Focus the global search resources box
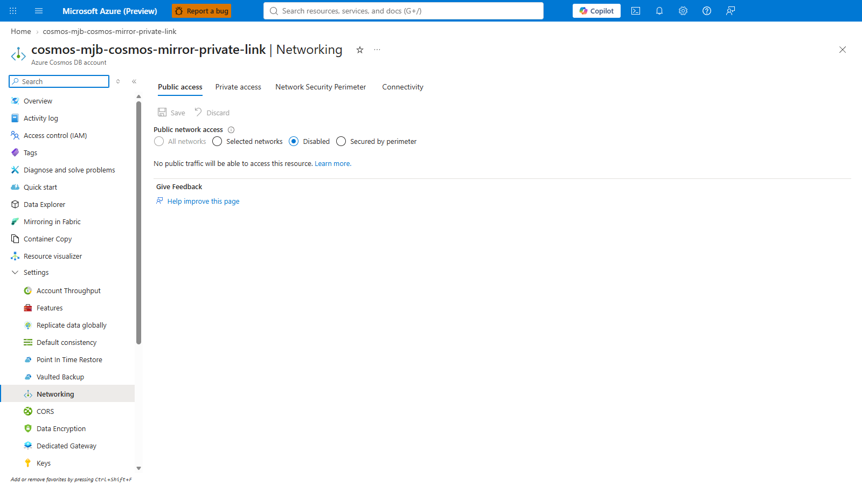Screen dimensions: 862x485 (x=404, y=11)
